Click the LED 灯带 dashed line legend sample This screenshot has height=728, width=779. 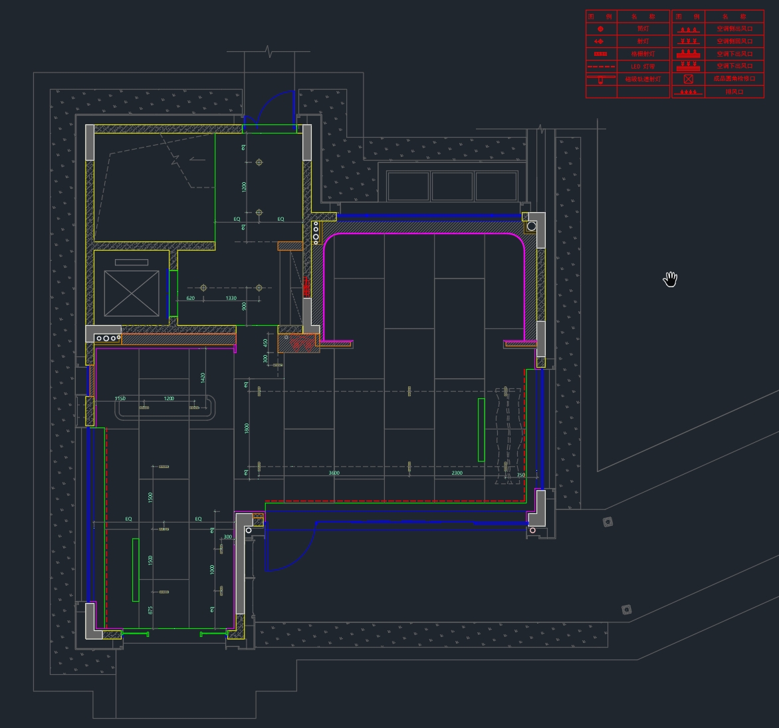[x=601, y=66]
